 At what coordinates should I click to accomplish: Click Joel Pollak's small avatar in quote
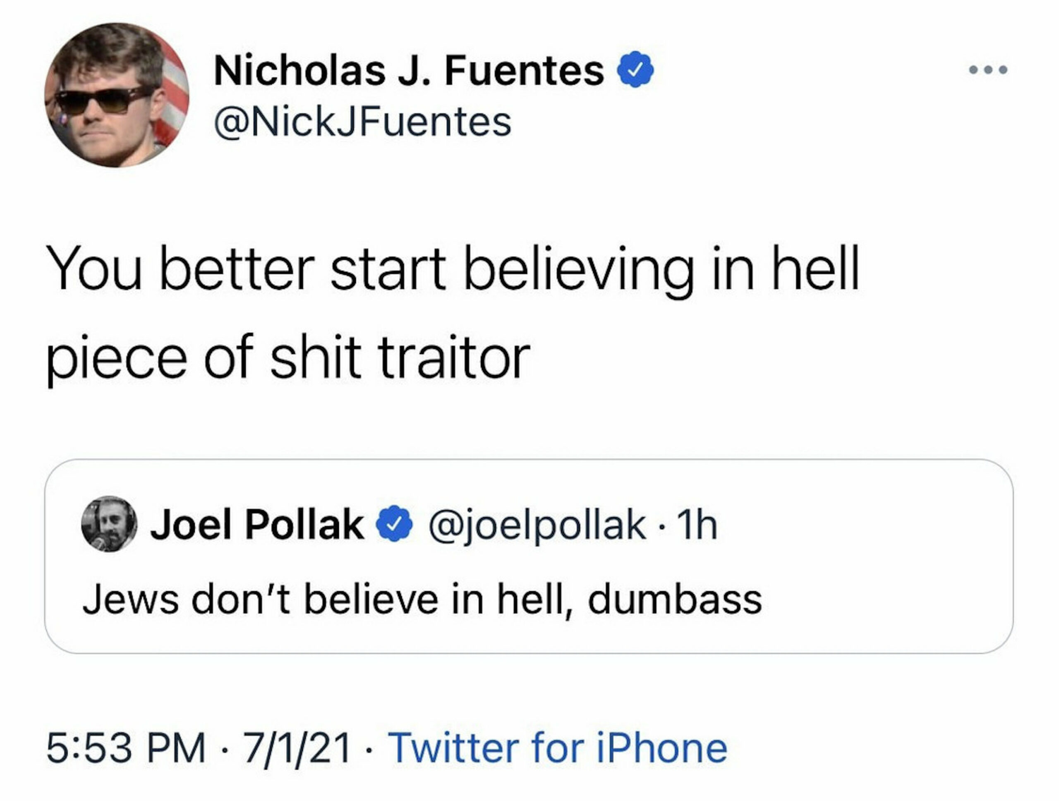click(x=109, y=524)
